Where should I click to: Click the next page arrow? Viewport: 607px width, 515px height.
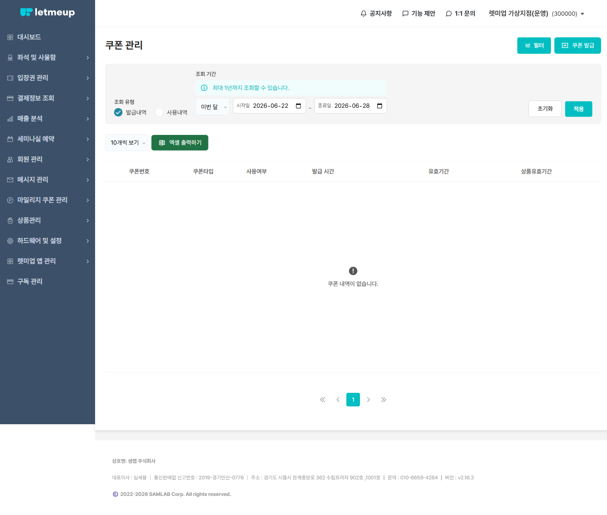point(368,400)
